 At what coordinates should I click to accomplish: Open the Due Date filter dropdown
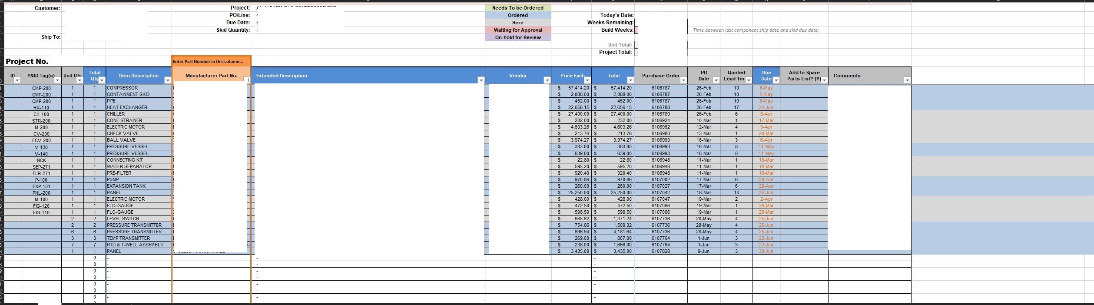776,80
